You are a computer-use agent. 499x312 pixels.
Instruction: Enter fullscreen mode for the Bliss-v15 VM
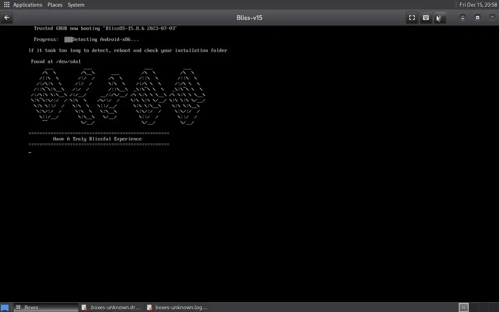pyautogui.click(x=412, y=18)
